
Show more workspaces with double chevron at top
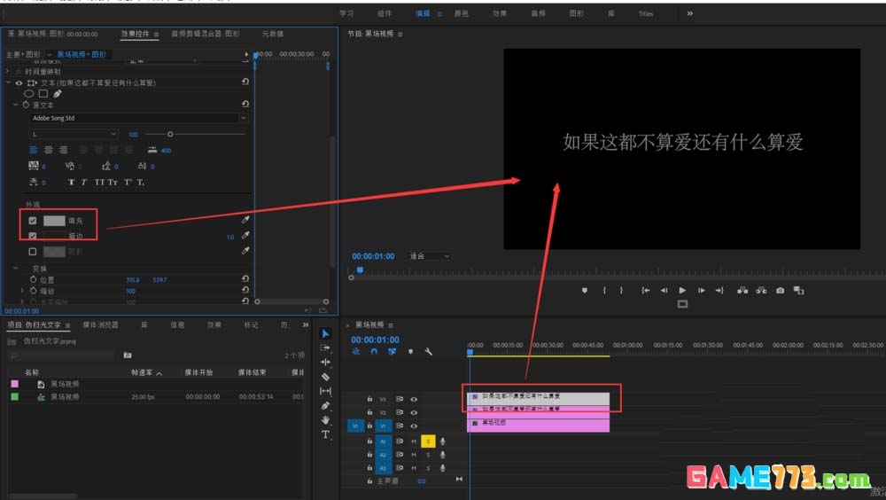click(x=690, y=13)
